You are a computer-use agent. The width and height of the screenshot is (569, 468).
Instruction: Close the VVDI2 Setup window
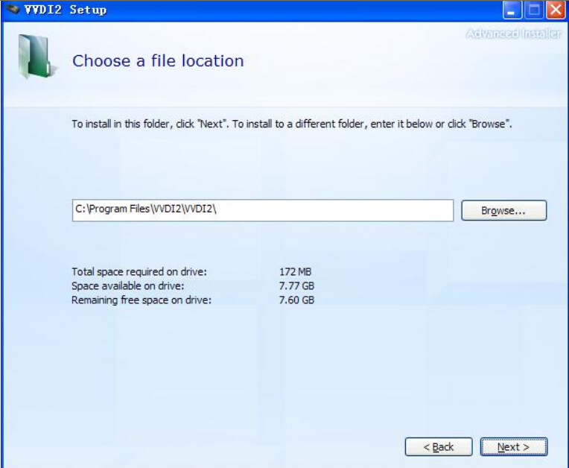(x=555, y=10)
